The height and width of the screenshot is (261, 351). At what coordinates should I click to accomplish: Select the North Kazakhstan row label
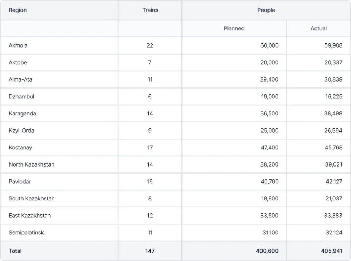(32, 164)
